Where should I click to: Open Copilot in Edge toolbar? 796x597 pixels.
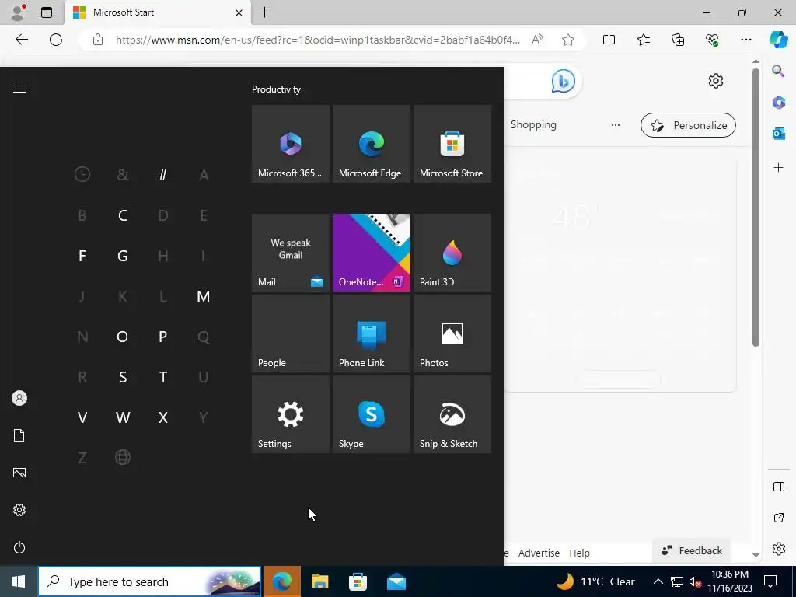coord(778,40)
